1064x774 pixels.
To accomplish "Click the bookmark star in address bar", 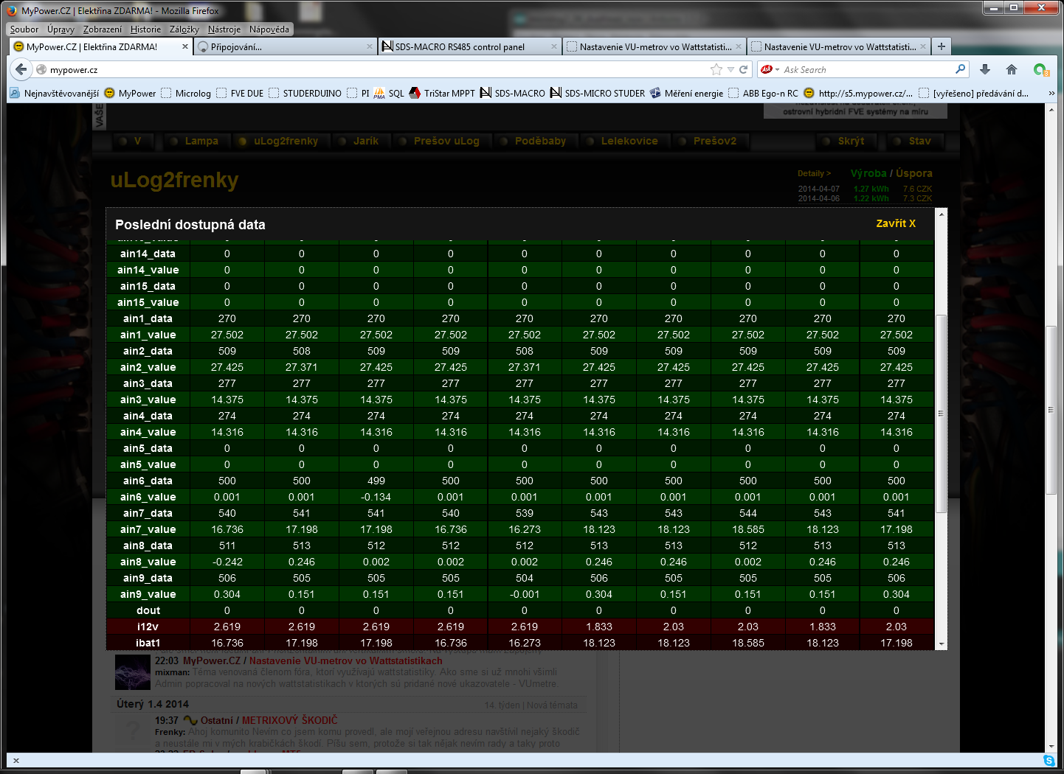I will (x=716, y=69).
